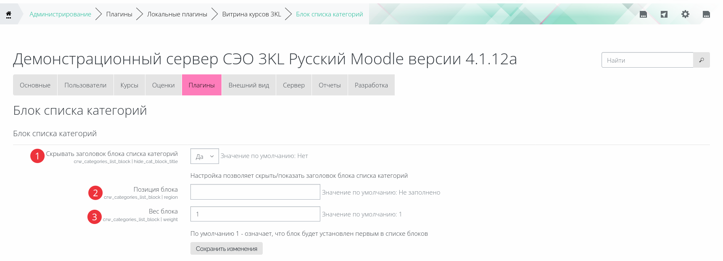
Task: Click the crw_categories_list_block | weight key
Action: point(140,219)
